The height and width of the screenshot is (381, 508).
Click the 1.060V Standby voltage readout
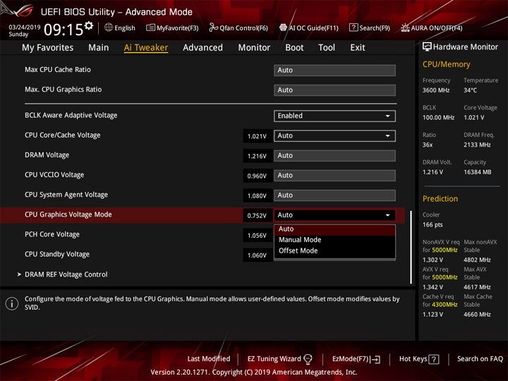click(x=258, y=255)
